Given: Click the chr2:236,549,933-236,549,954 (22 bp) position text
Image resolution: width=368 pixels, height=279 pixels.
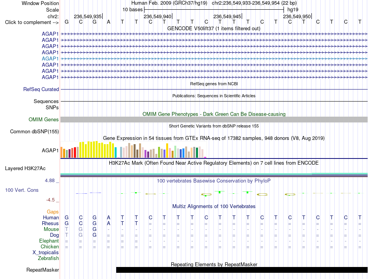Looking at the screenshot, I should (x=255, y=3).
